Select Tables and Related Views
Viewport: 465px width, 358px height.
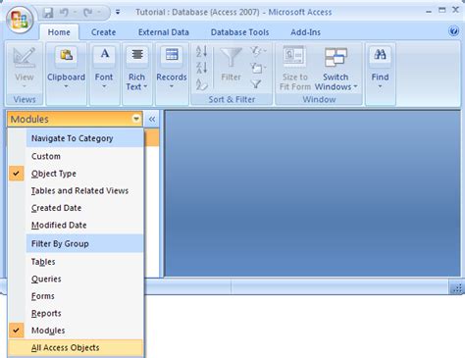point(76,190)
